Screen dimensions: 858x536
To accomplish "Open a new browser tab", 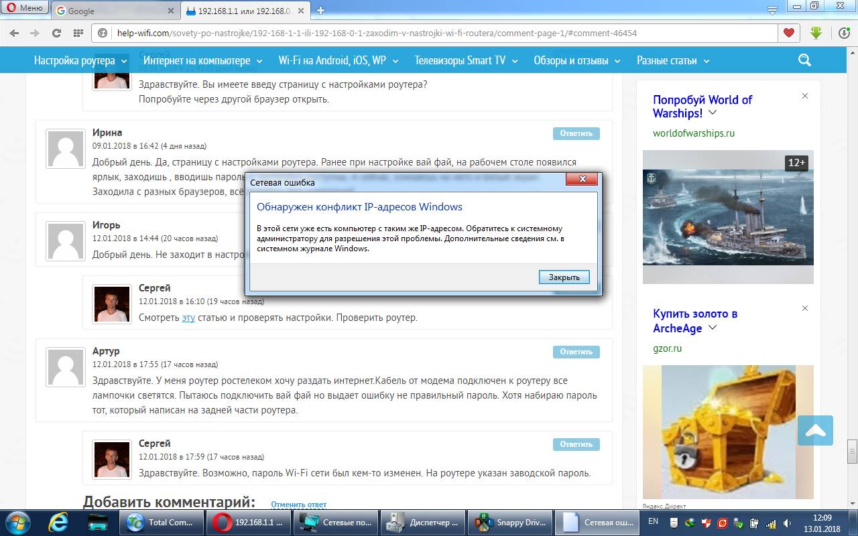I will pyautogui.click(x=321, y=10).
